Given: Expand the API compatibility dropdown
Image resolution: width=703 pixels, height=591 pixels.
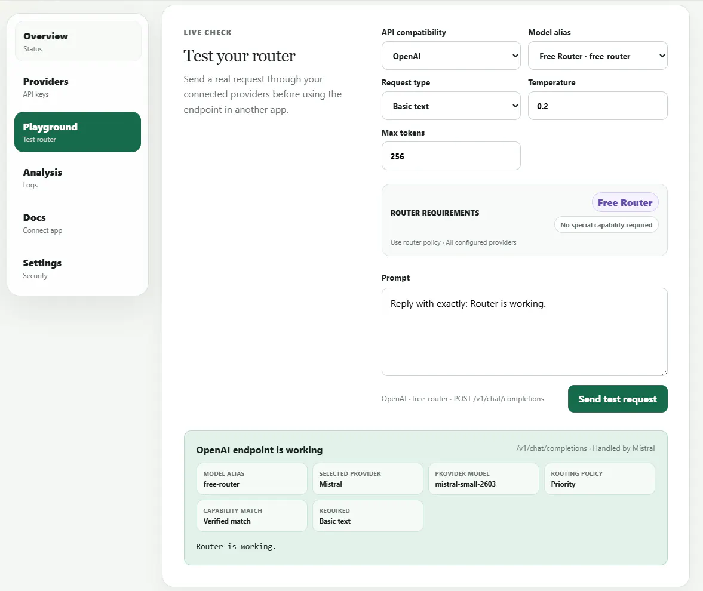Looking at the screenshot, I should coord(451,56).
